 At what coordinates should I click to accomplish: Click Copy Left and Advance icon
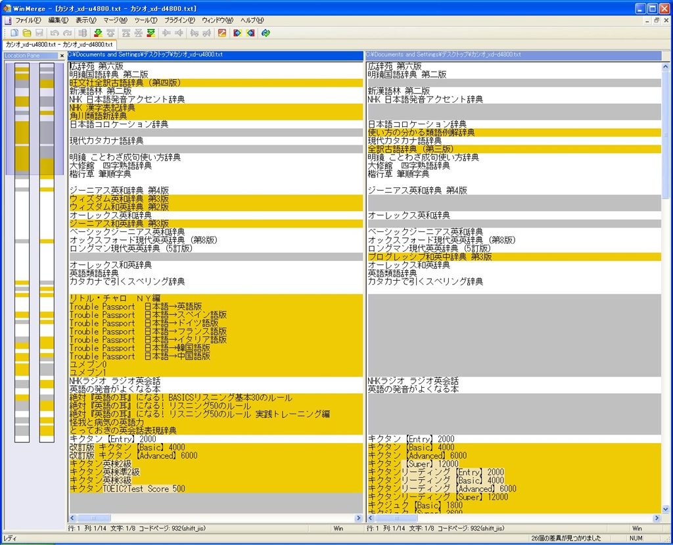click(207, 33)
